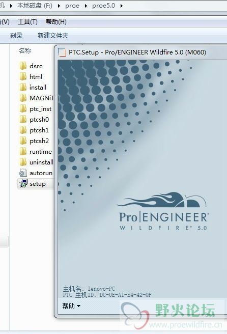The height and width of the screenshot is (334, 227).
Task: Click the setup installer icon
Action: (23, 183)
